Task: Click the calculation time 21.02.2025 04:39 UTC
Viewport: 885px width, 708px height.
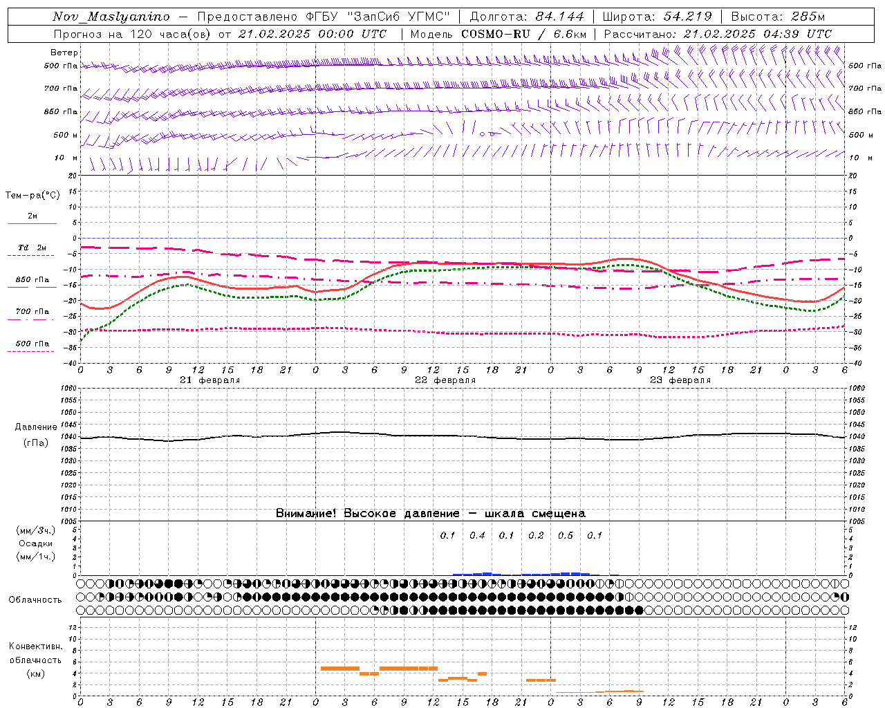Action: 757,34
